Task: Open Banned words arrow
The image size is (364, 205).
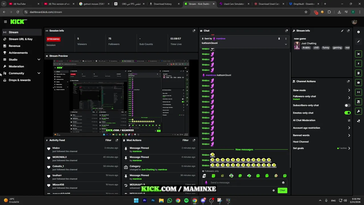Action: [349, 135]
